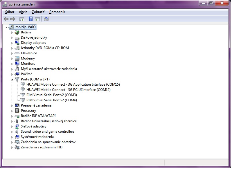Open the Zobraziť menu
Screen dimensions: 232x169
tap(38, 12)
